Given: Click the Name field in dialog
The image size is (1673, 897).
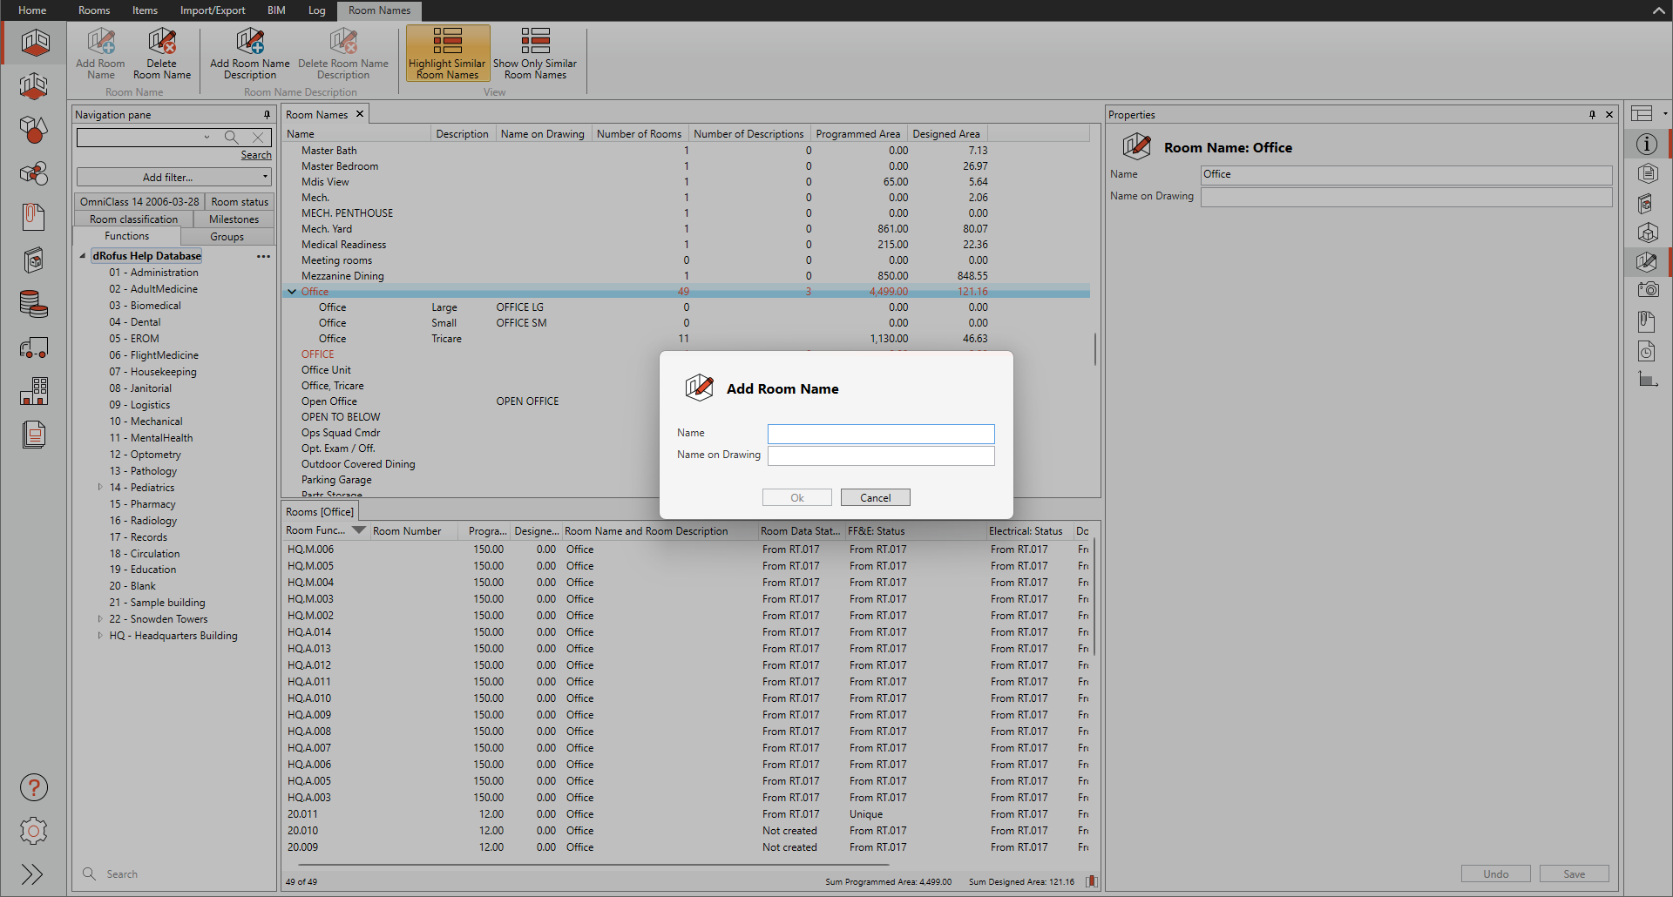Looking at the screenshot, I should point(880,434).
